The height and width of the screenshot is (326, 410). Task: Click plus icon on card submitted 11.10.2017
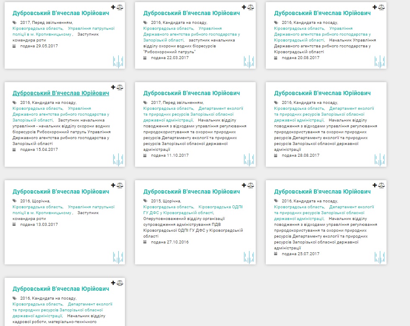click(244, 87)
